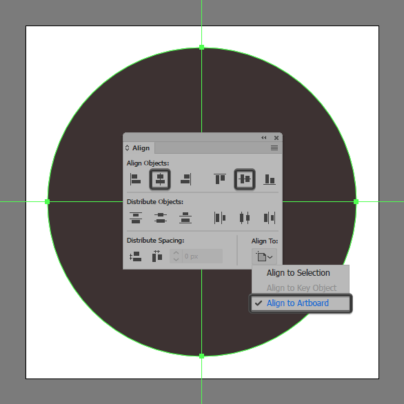Viewport: 404px width, 404px height.
Task: Choose Align to Artboard option
Action: (x=301, y=303)
